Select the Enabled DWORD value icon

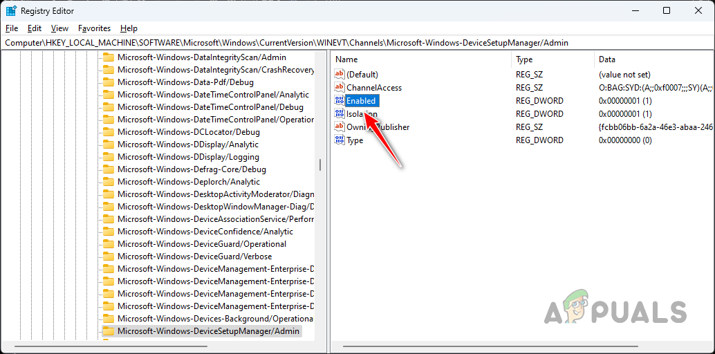340,101
